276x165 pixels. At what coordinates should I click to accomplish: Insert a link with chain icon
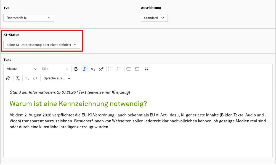tap(8, 78)
